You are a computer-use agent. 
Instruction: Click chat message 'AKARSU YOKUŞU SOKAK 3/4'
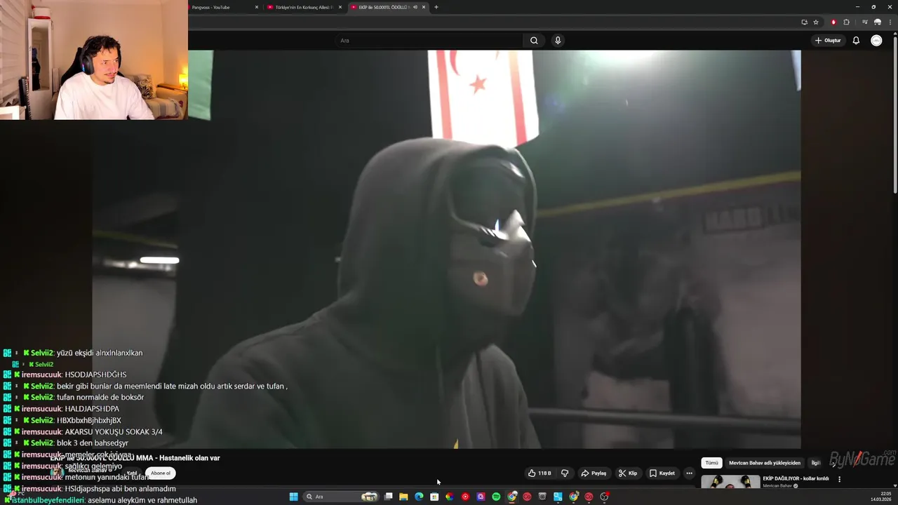click(114, 431)
